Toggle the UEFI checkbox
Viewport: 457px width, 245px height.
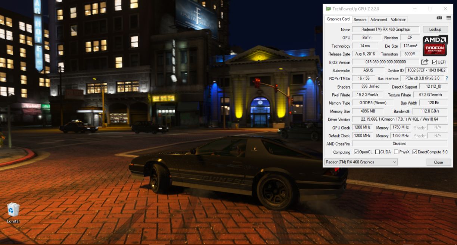[x=435, y=62]
